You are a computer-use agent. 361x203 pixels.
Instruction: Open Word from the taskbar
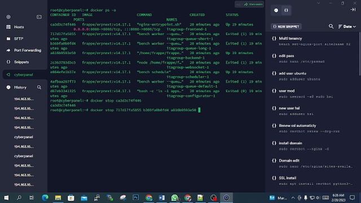pyautogui.click(x=162, y=198)
